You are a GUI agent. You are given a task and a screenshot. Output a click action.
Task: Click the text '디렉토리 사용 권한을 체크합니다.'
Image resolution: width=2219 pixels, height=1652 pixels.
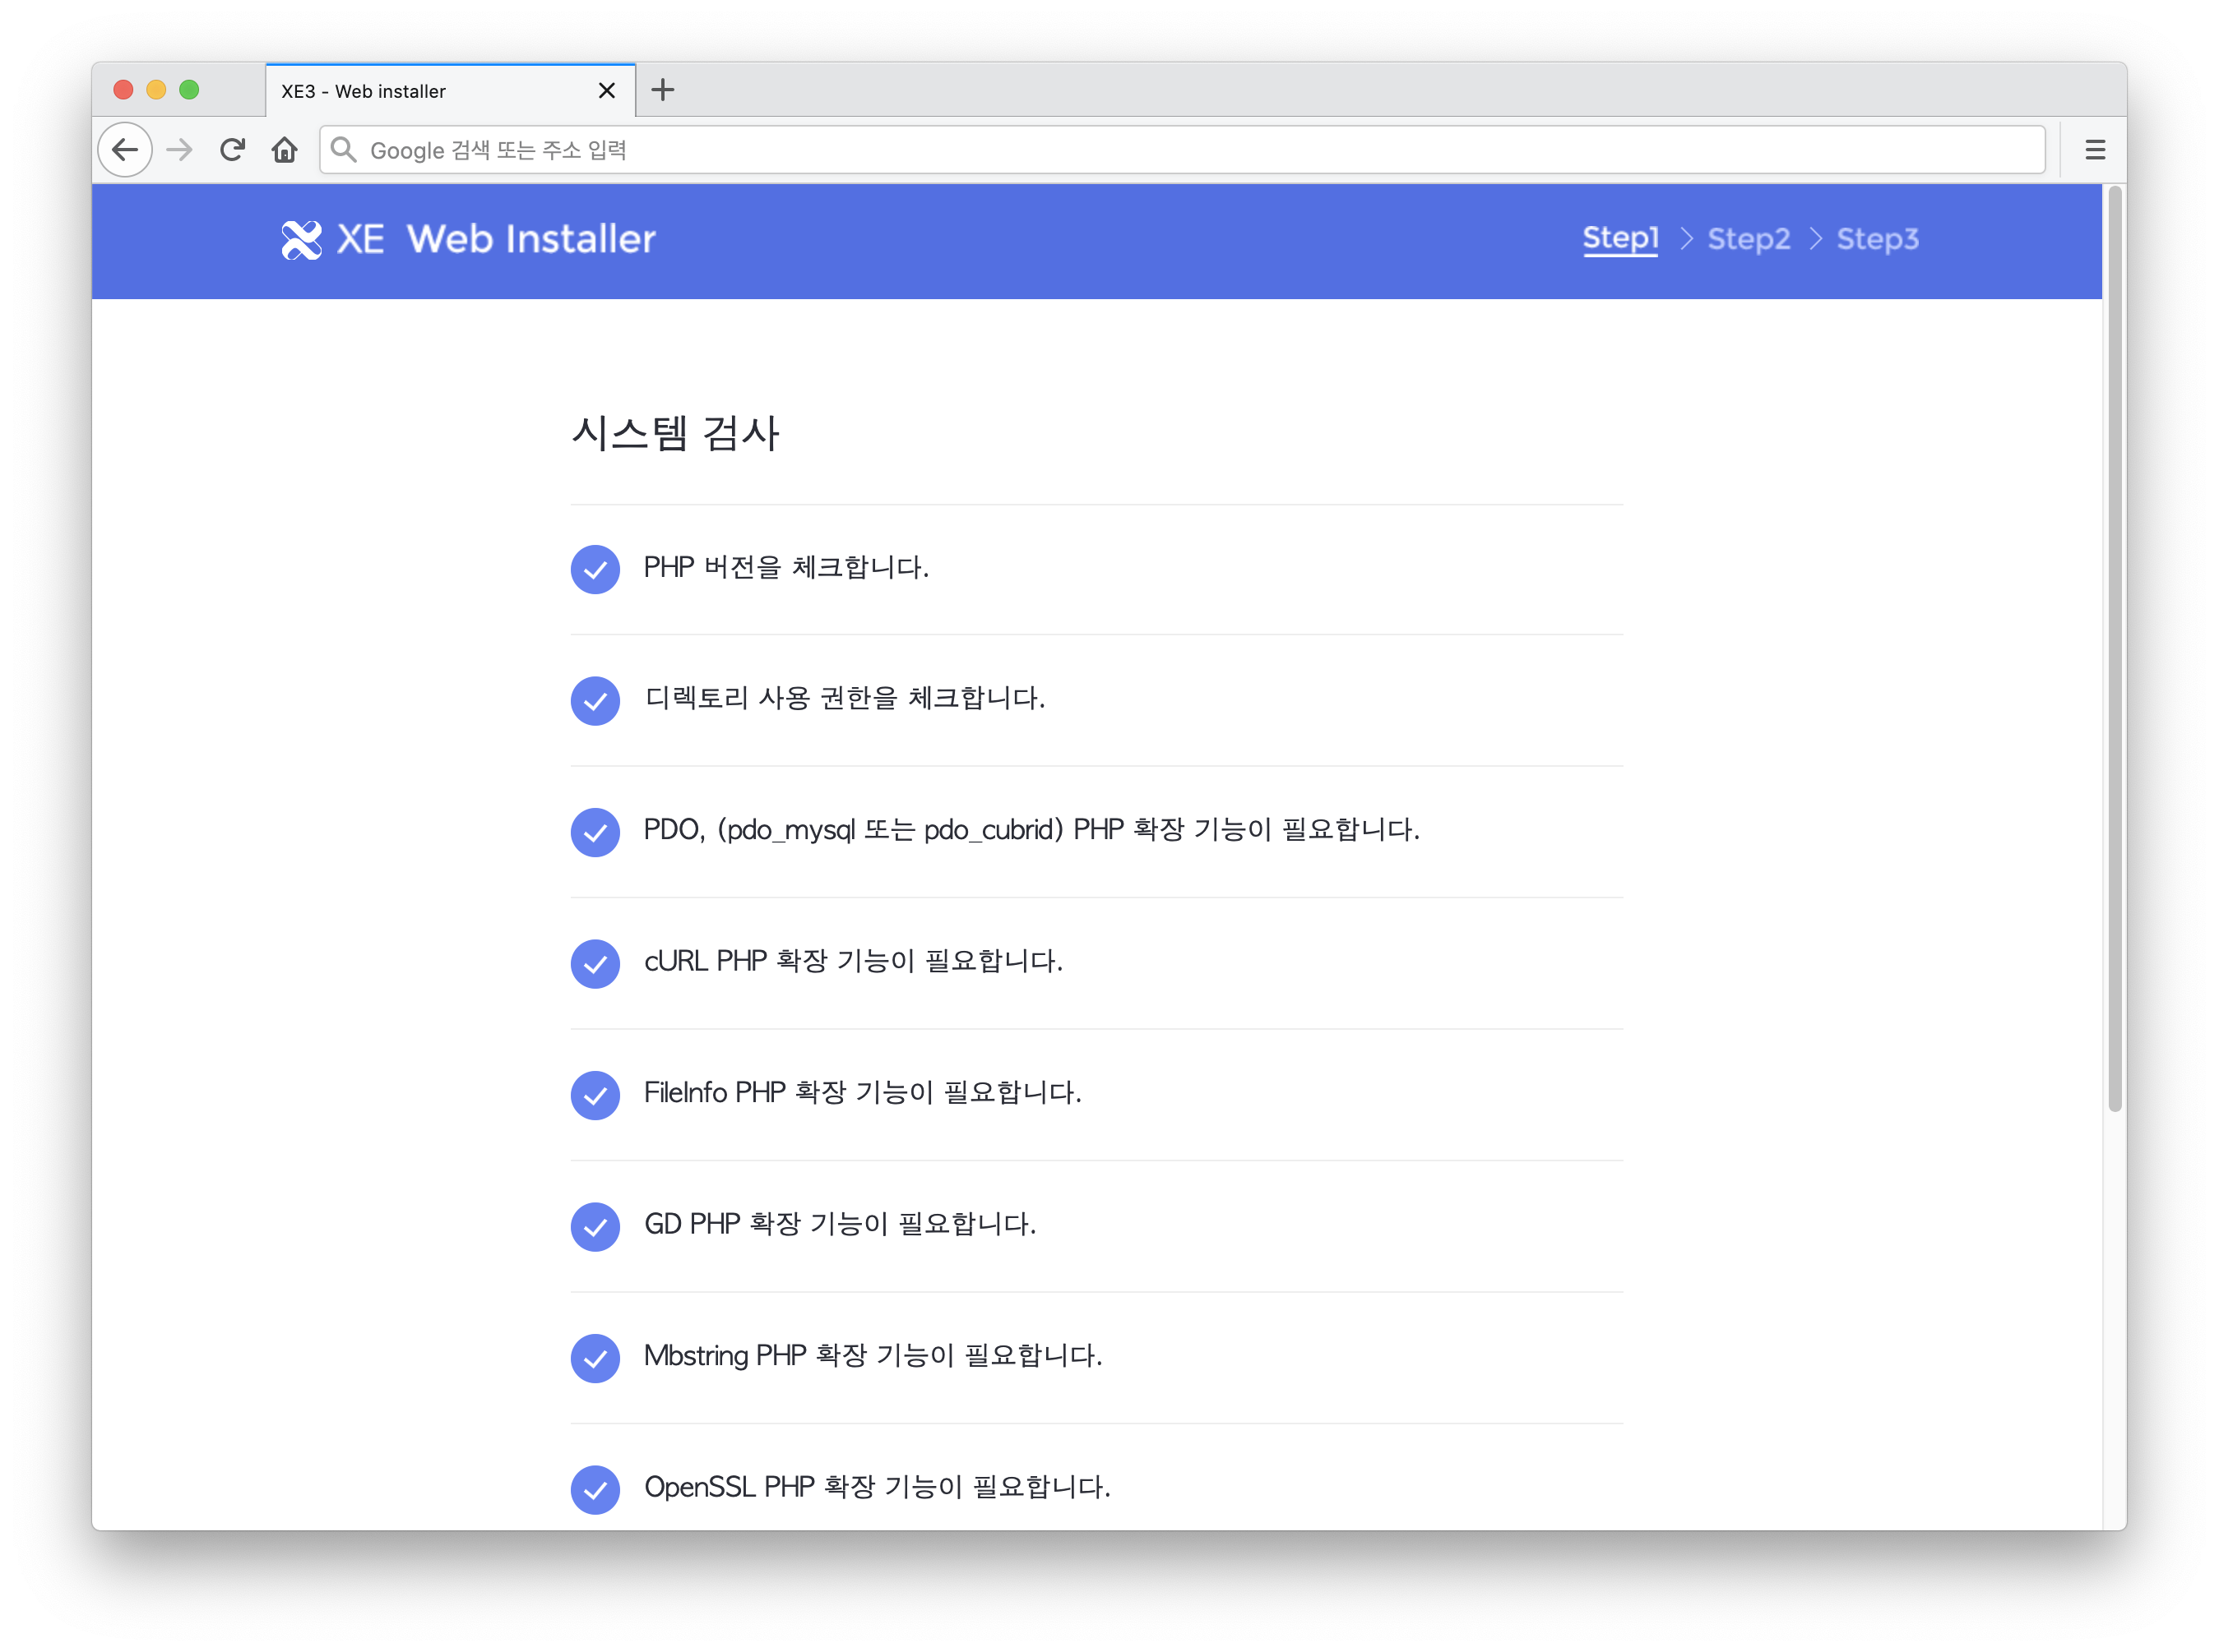click(845, 698)
